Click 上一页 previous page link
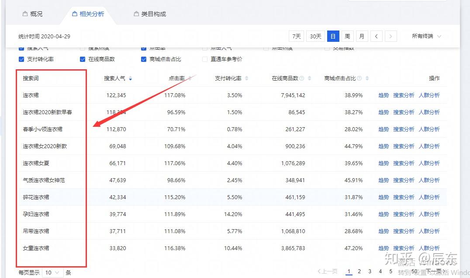The image size is (470, 278). [x=327, y=271]
